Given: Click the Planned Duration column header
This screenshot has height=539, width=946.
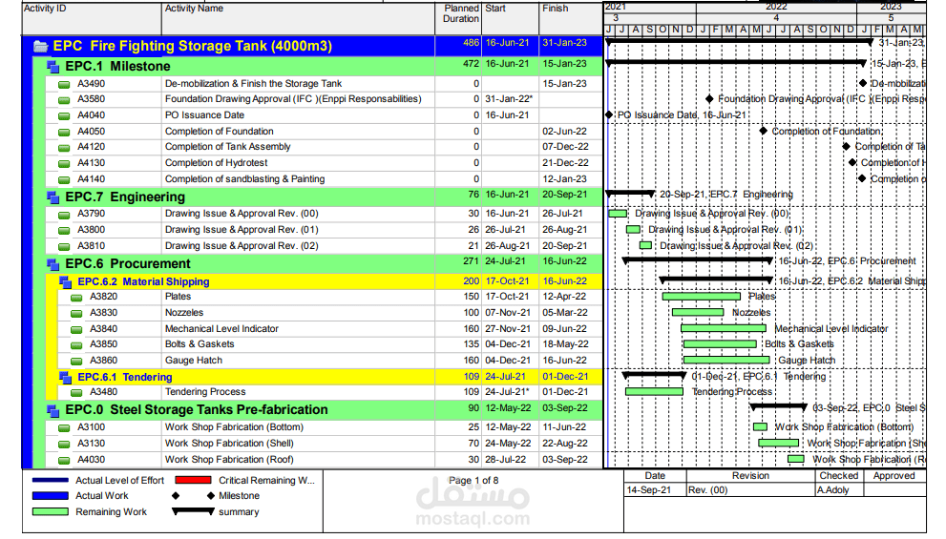Looking at the screenshot, I should (458, 19).
